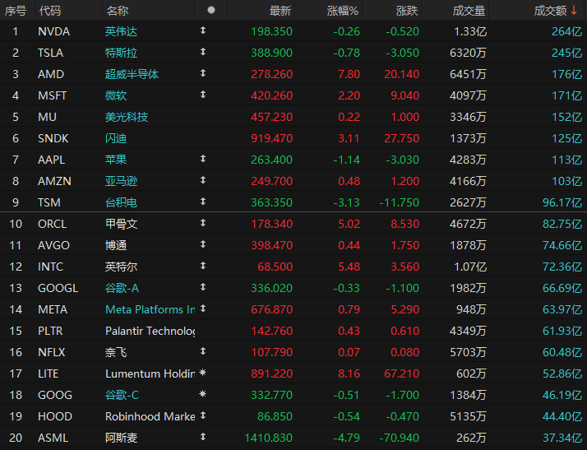The image size is (587, 450).
Task: Select the 谷歌-A name cell
Action: (x=122, y=288)
